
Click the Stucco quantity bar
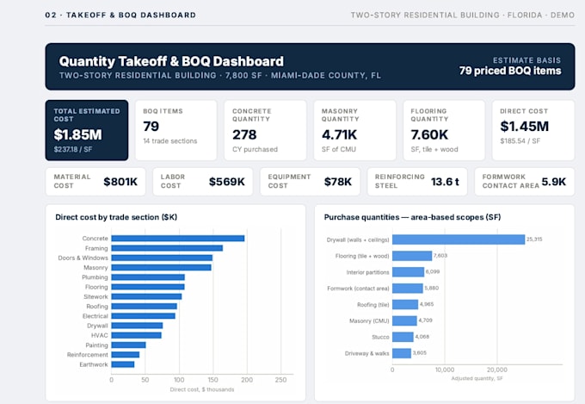tap(403, 337)
